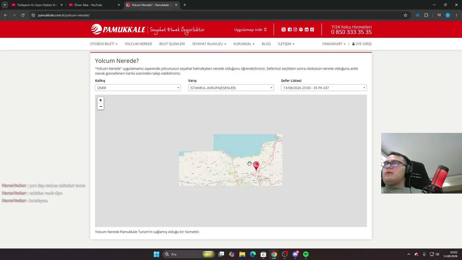Image resolution: width=462 pixels, height=260 pixels.
Task: Open the Spotify social icon in header
Action: coord(301,30)
